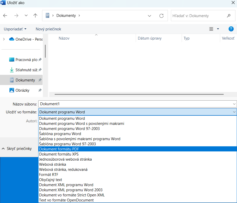Collapse folders with Skryť priečinky
237x203 pixels.
[x=17, y=149]
